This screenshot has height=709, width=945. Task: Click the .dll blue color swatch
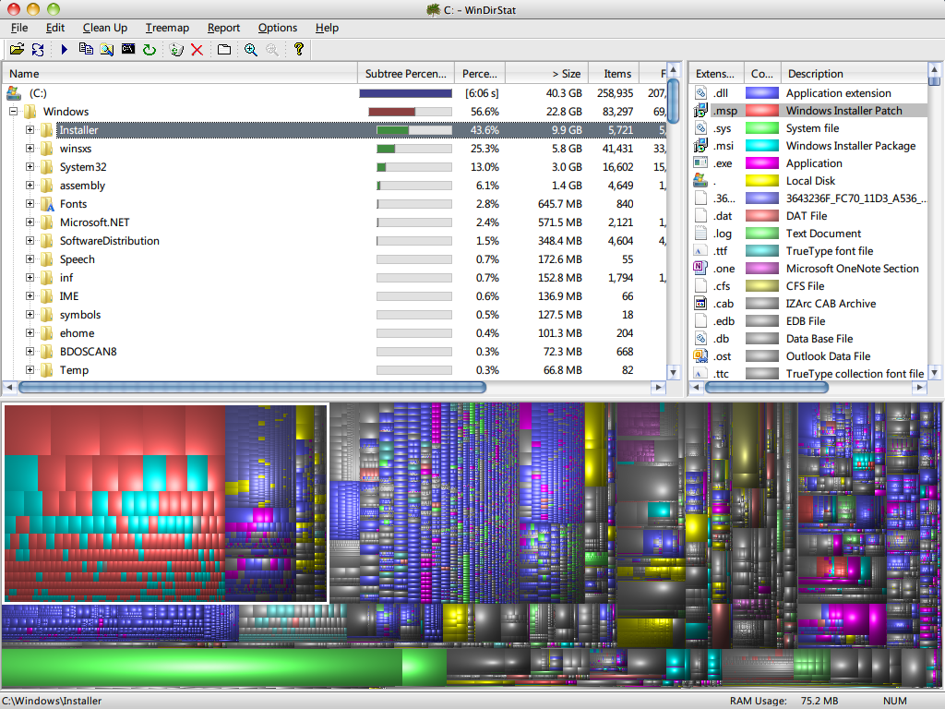(761, 92)
